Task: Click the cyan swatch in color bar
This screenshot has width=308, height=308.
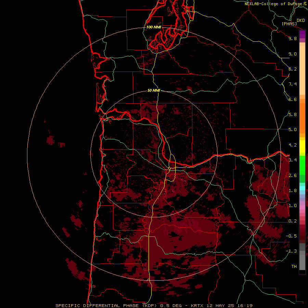Action: point(302,188)
